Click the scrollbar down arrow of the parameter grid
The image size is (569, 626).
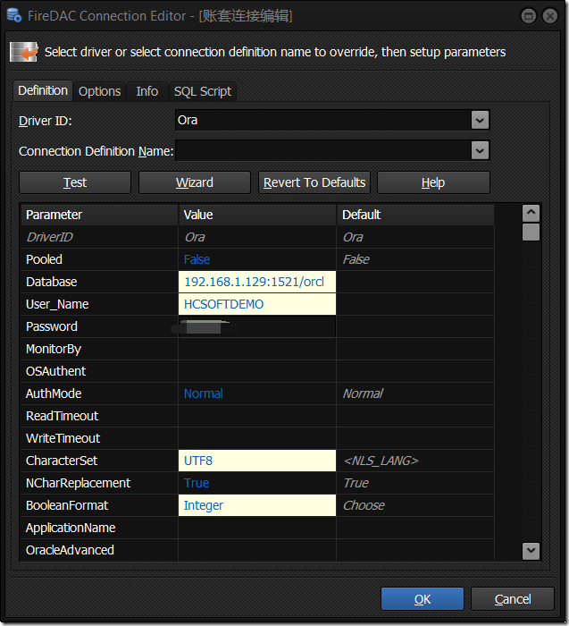click(x=531, y=551)
